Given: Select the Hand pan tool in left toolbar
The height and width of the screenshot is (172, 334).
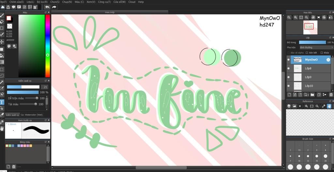Looking at the screenshot, I should (x=2, y=128).
